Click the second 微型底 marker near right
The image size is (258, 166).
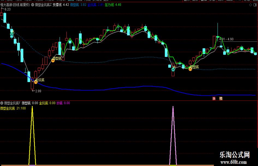[190, 69]
